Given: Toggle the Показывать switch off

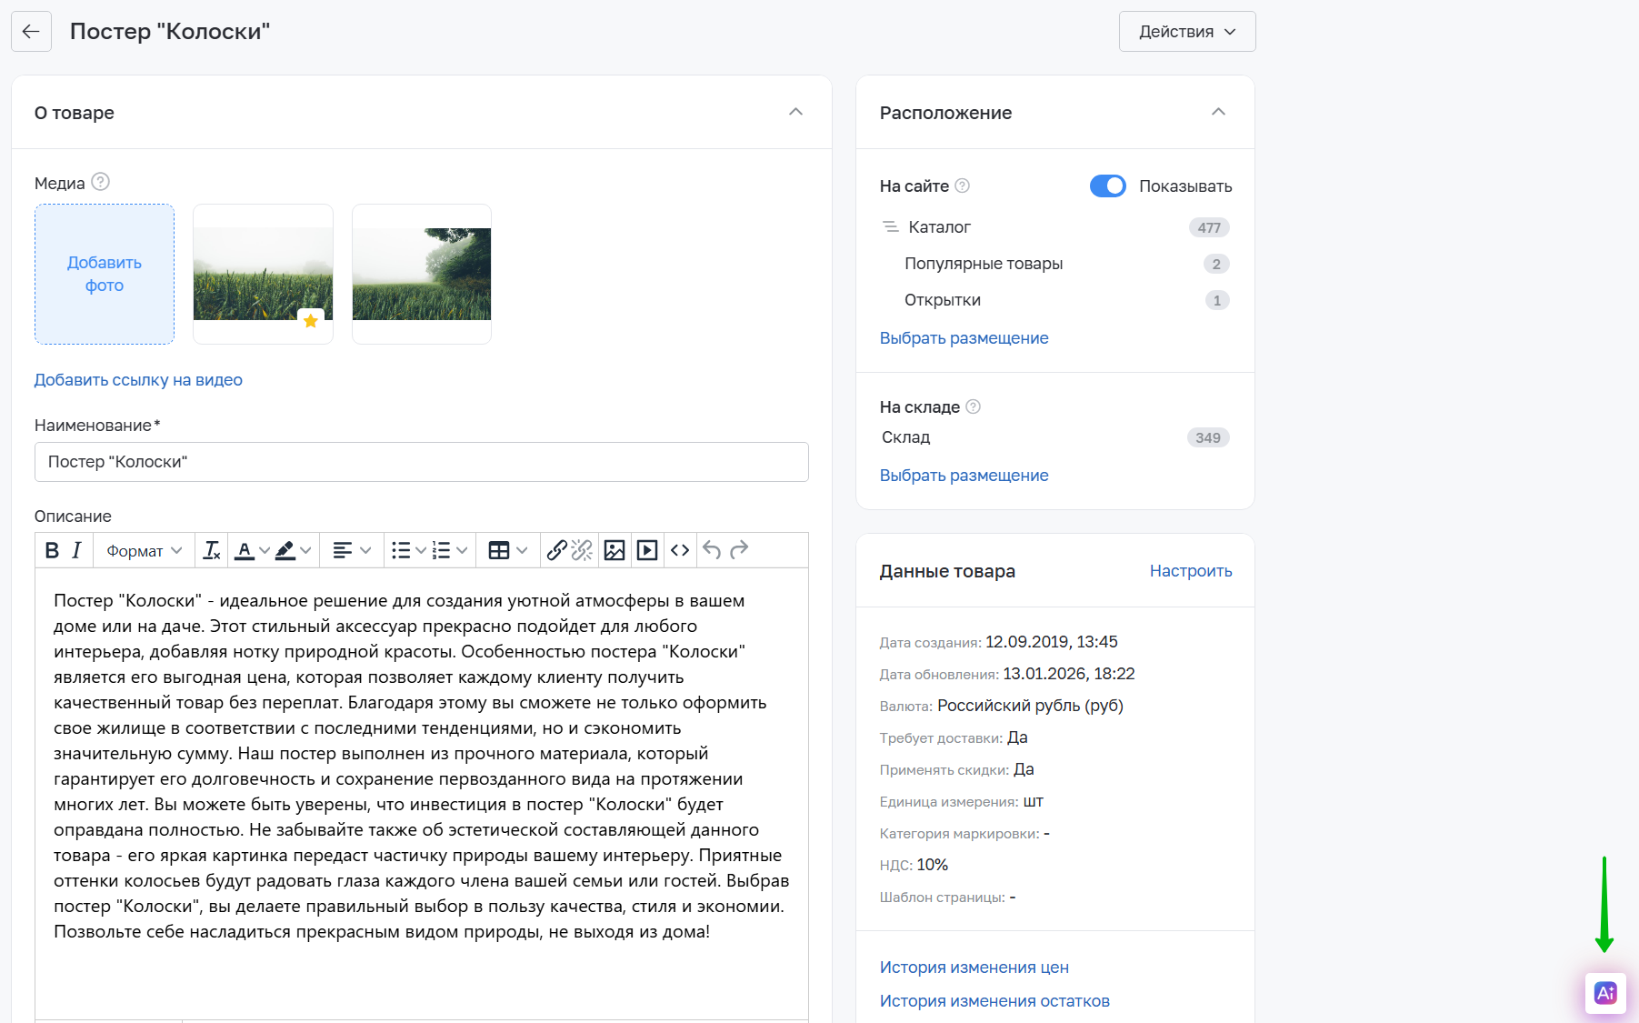Looking at the screenshot, I should click(x=1107, y=186).
